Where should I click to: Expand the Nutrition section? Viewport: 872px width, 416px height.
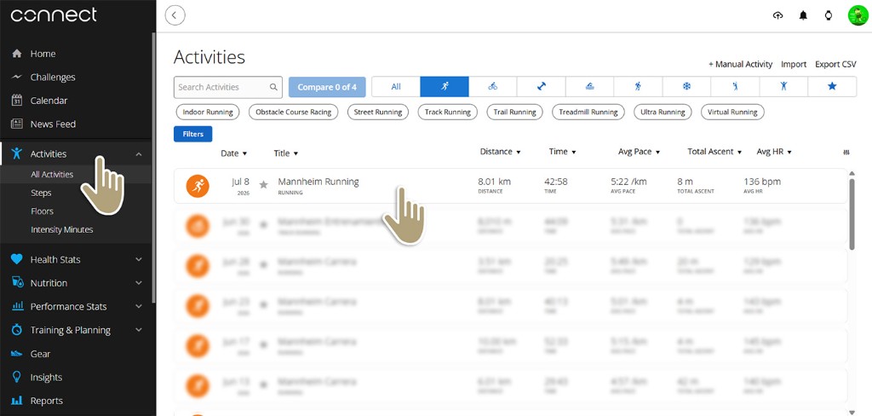pyautogui.click(x=139, y=283)
